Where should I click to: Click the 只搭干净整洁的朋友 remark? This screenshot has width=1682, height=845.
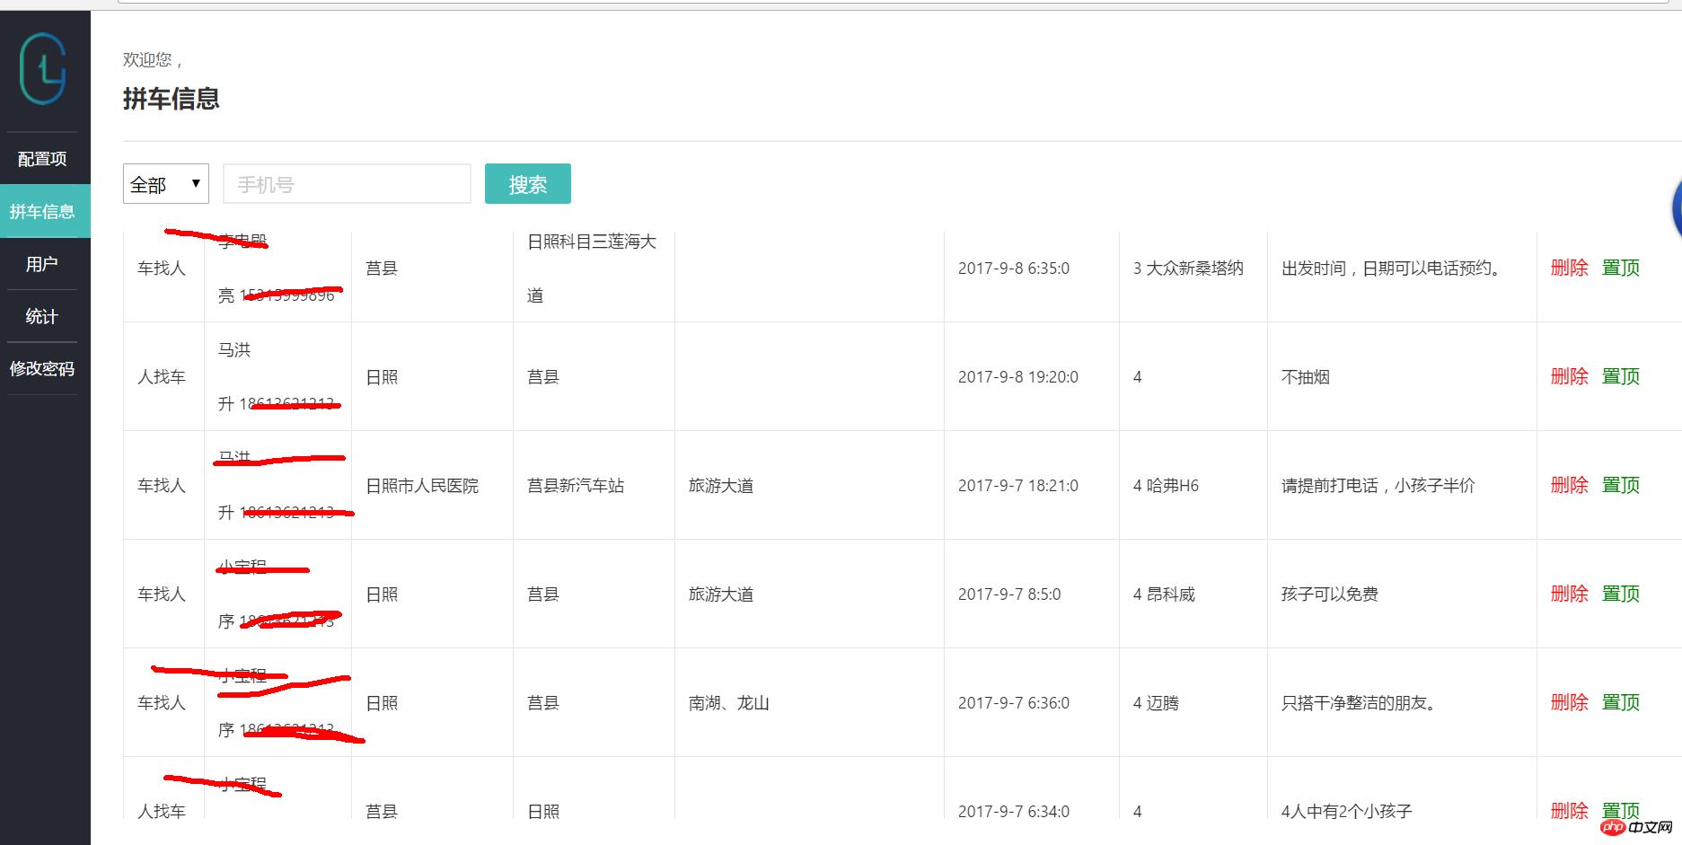point(1361,703)
